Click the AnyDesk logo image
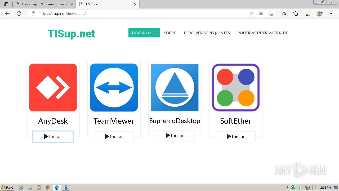 [x=53, y=88]
